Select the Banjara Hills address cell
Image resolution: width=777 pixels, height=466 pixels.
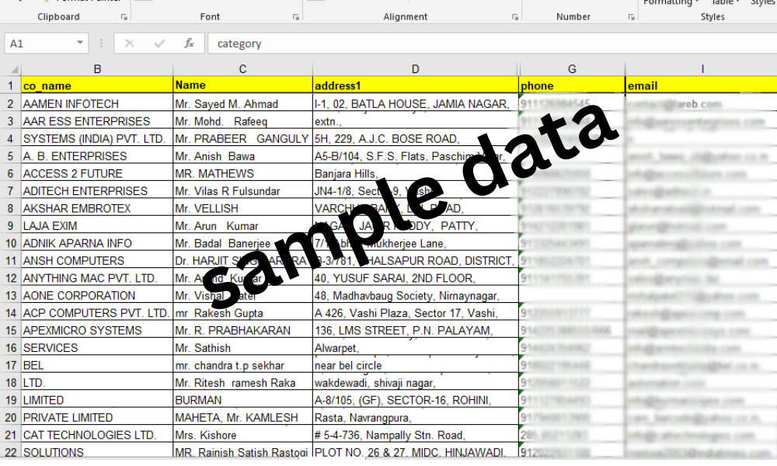pos(415,173)
